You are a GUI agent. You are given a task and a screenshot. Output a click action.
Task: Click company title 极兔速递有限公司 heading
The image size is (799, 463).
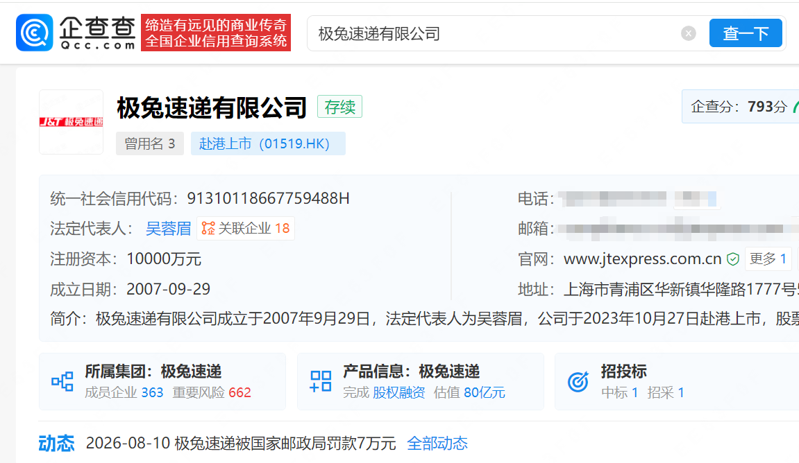(x=212, y=107)
